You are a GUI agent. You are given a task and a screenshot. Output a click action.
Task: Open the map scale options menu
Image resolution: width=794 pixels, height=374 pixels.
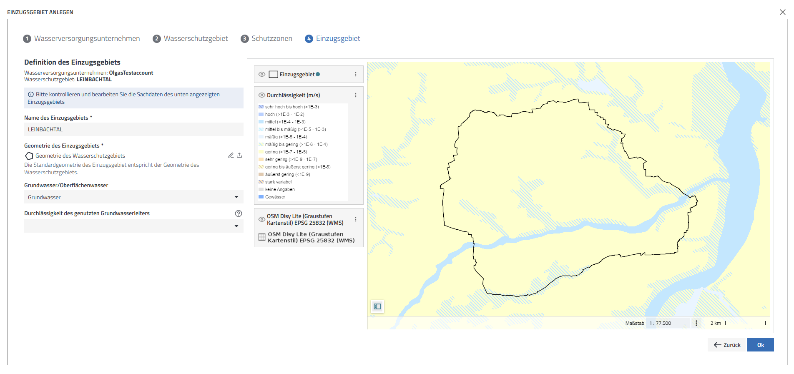[x=696, y=323]
